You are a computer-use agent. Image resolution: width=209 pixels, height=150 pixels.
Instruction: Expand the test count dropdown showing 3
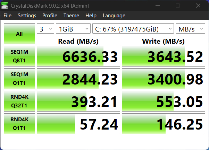(x=45, y=28)
